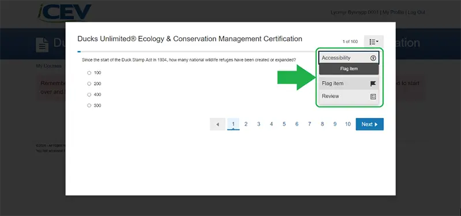Jump to question 2 in pagination
The width and height of the screenshot is (461, 216).
pos(246,124)
